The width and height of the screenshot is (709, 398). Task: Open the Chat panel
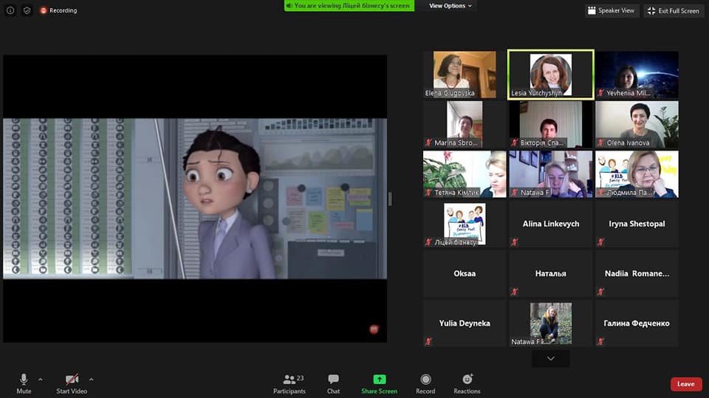point(333,383)
